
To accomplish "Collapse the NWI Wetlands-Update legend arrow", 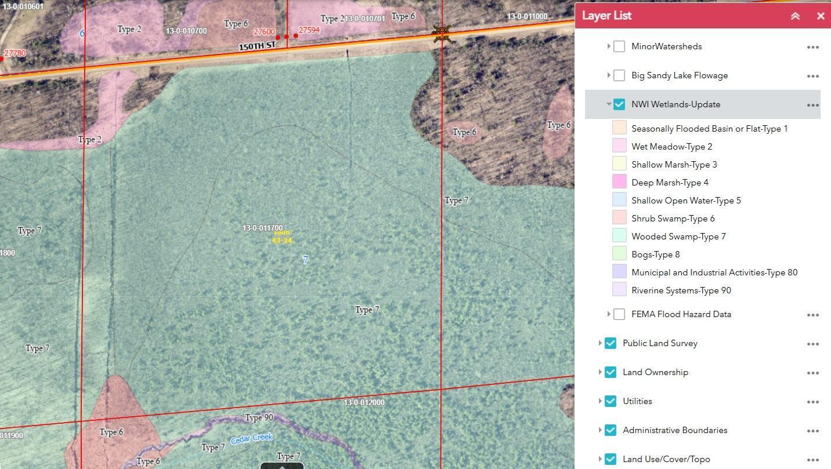I will pyautogui.click(x=608, y=104).
